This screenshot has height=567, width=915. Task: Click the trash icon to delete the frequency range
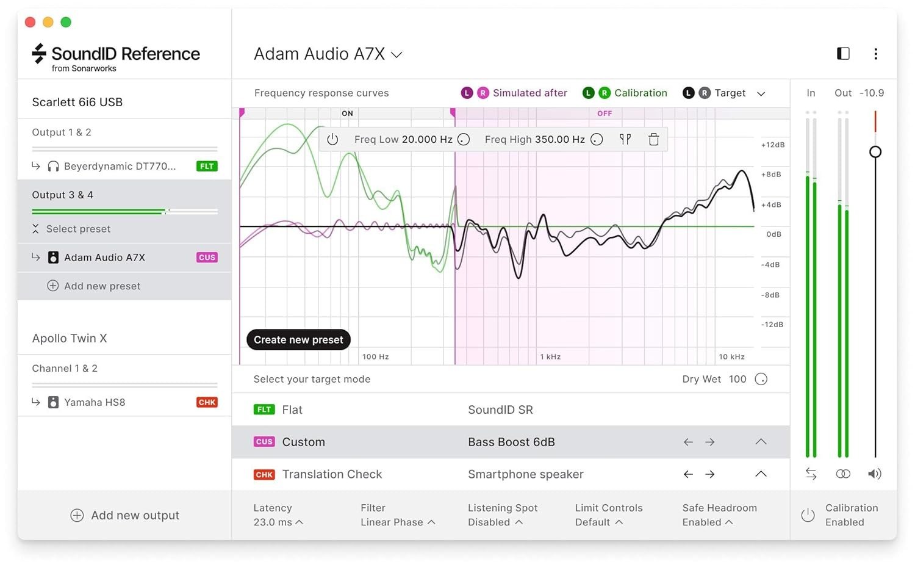point(653,139)
